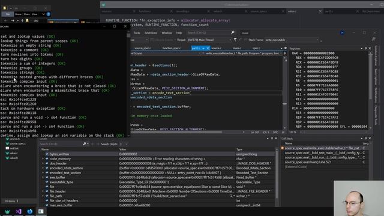Click the split editor plus icon
Viewport: 384px width, 216px height.
pos(285,53)
